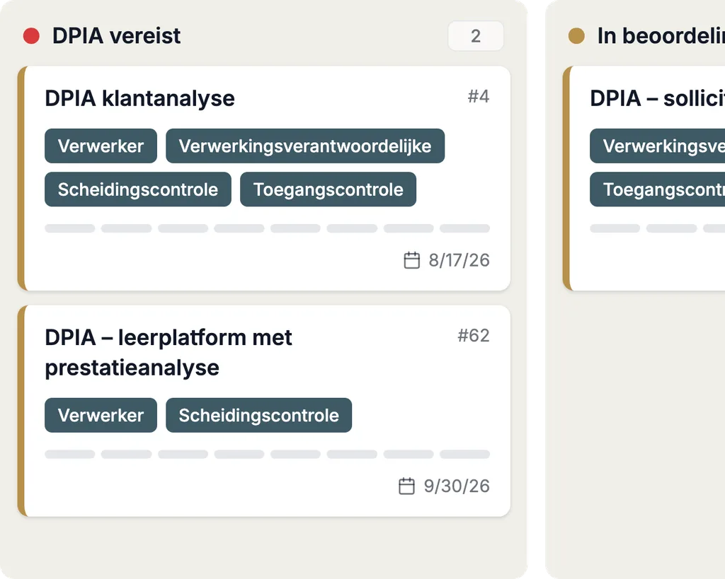Click first progress segment on klantanalyse card
Viewport: 725px width, 579px height.
pos(70,228)
